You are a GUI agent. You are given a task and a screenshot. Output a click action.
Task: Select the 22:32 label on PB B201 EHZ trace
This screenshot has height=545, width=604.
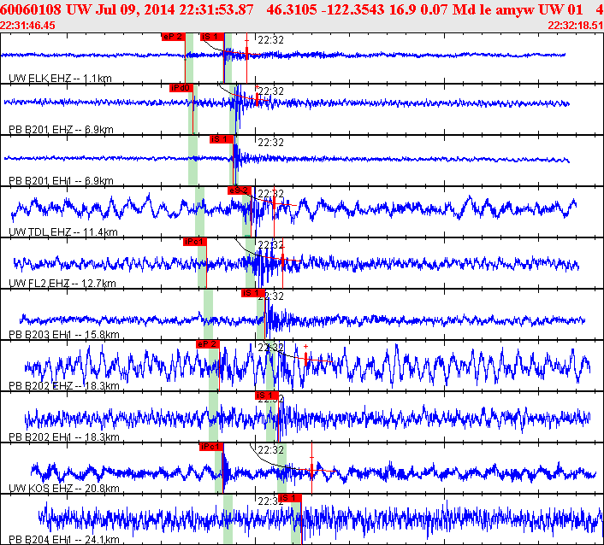coord(271,91)
